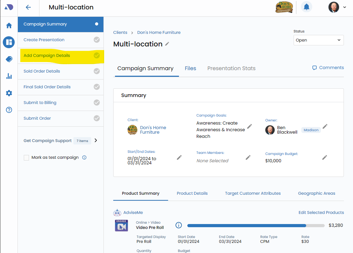Open the price tag icon in sidebar
353x253 pixels.
coord(9,59)
